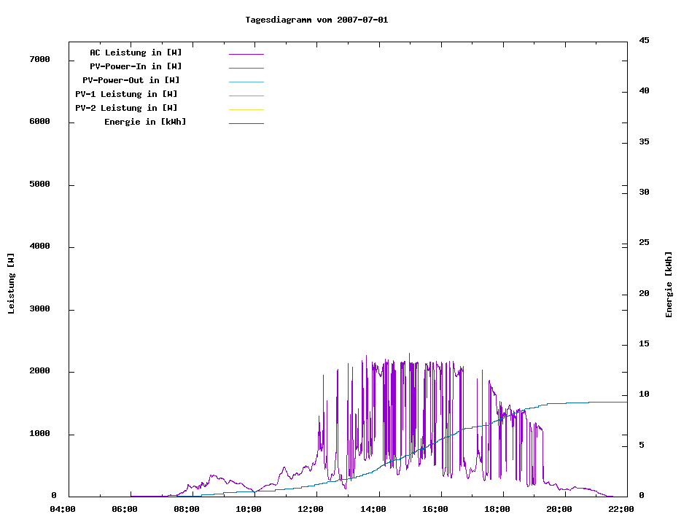Click the purple AC Leistung legend line

246,54
